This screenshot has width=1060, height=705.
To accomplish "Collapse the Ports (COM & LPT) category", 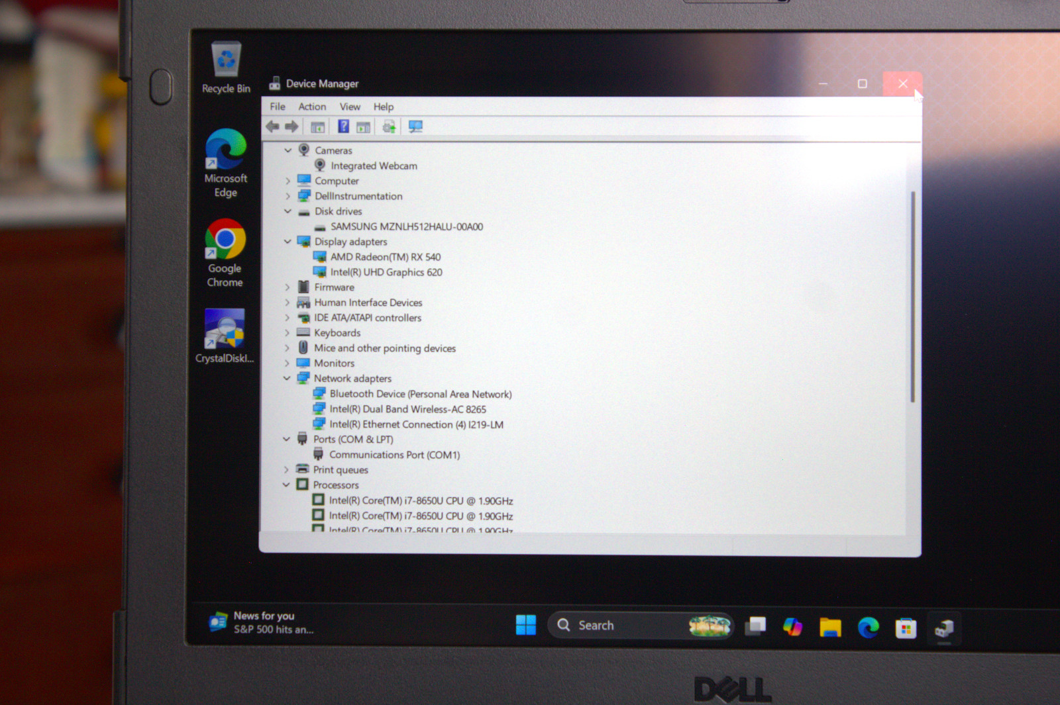I will point(286,440).
